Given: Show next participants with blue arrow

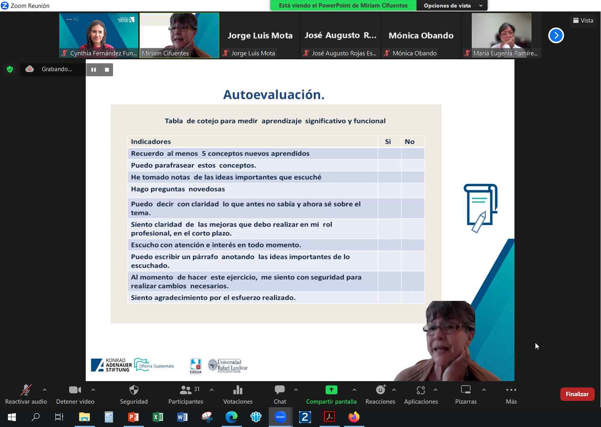Looking at the screenshot, I should pos(556,36).
